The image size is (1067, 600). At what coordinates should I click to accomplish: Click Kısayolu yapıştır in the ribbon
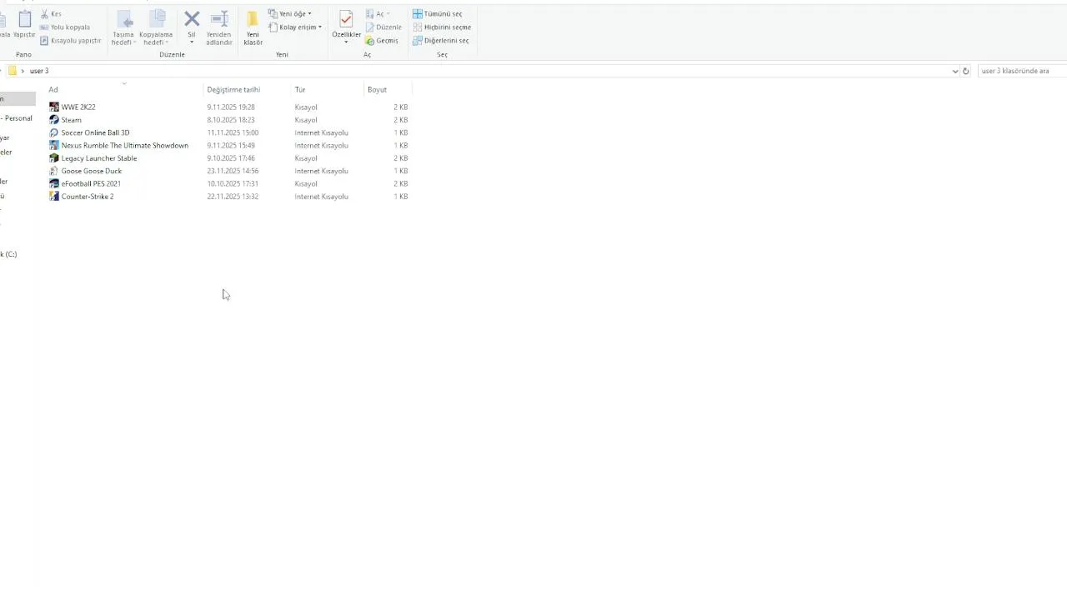tap(71, 41)
